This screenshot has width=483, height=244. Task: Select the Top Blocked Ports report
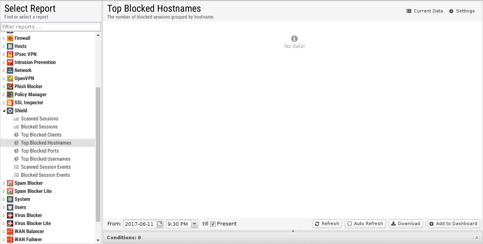tap(40, 151)
